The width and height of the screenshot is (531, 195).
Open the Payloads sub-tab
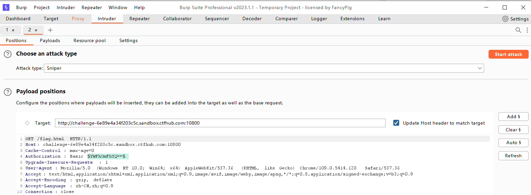50,41
